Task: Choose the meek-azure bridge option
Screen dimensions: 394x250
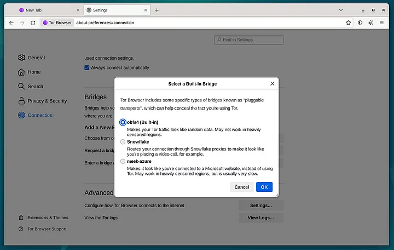Action: pos(123,161)
